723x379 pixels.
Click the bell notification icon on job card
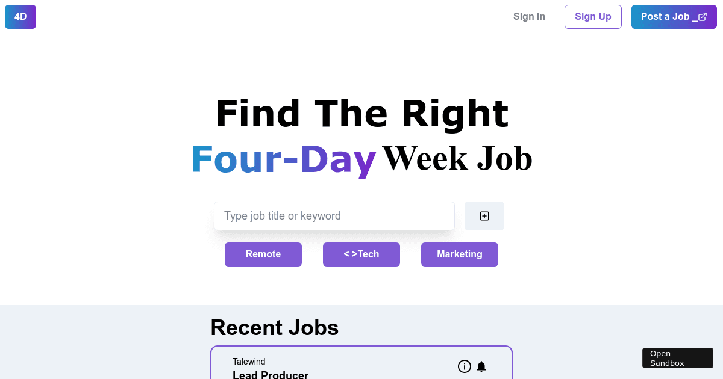[x=481, y=366]
